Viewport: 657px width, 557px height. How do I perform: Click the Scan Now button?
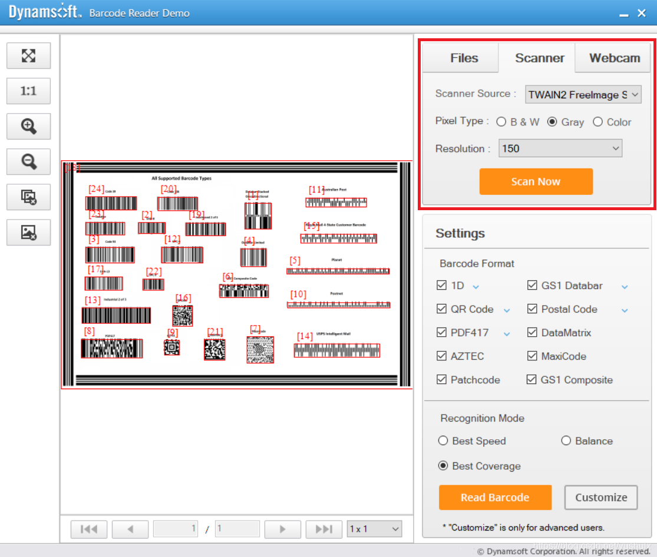point(536,181)
